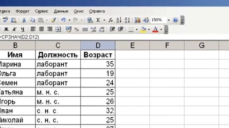Open the 150% zoom dropdown
This screenshot has height=128, width=229.
169,20
